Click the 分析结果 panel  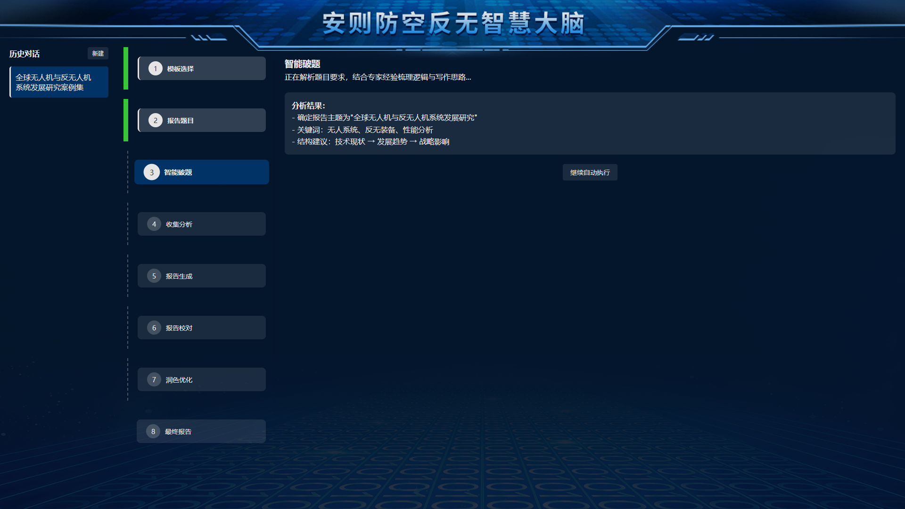coord(589,123)
